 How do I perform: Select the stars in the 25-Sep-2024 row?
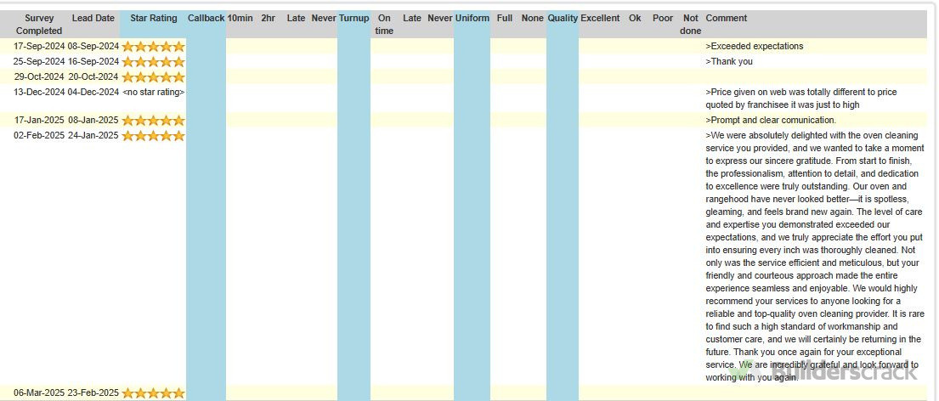tap(153, 62)
